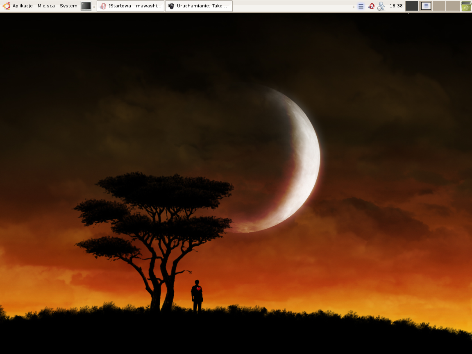Screen dimensions: 472x354
Task: Switch to the first dark workspace
Action: (x=412, y=6)
